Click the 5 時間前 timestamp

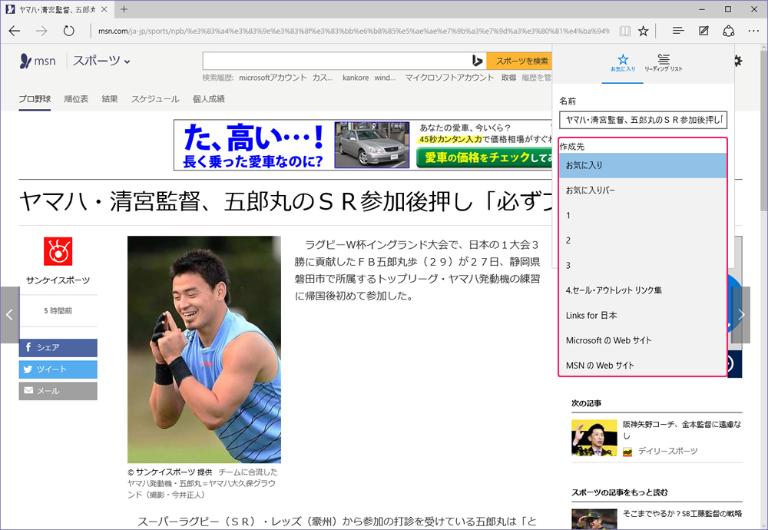point(58,310)
